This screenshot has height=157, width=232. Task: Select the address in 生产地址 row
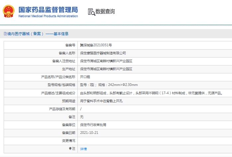tap(106, 69)
